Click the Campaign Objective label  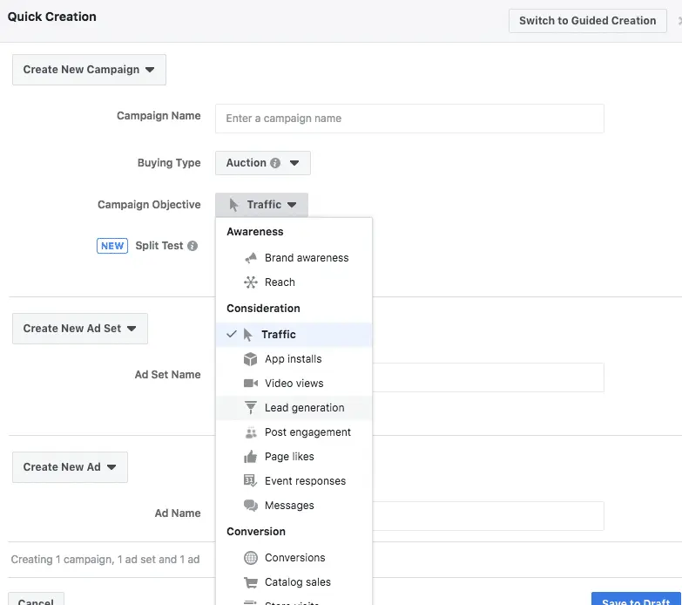149,205
